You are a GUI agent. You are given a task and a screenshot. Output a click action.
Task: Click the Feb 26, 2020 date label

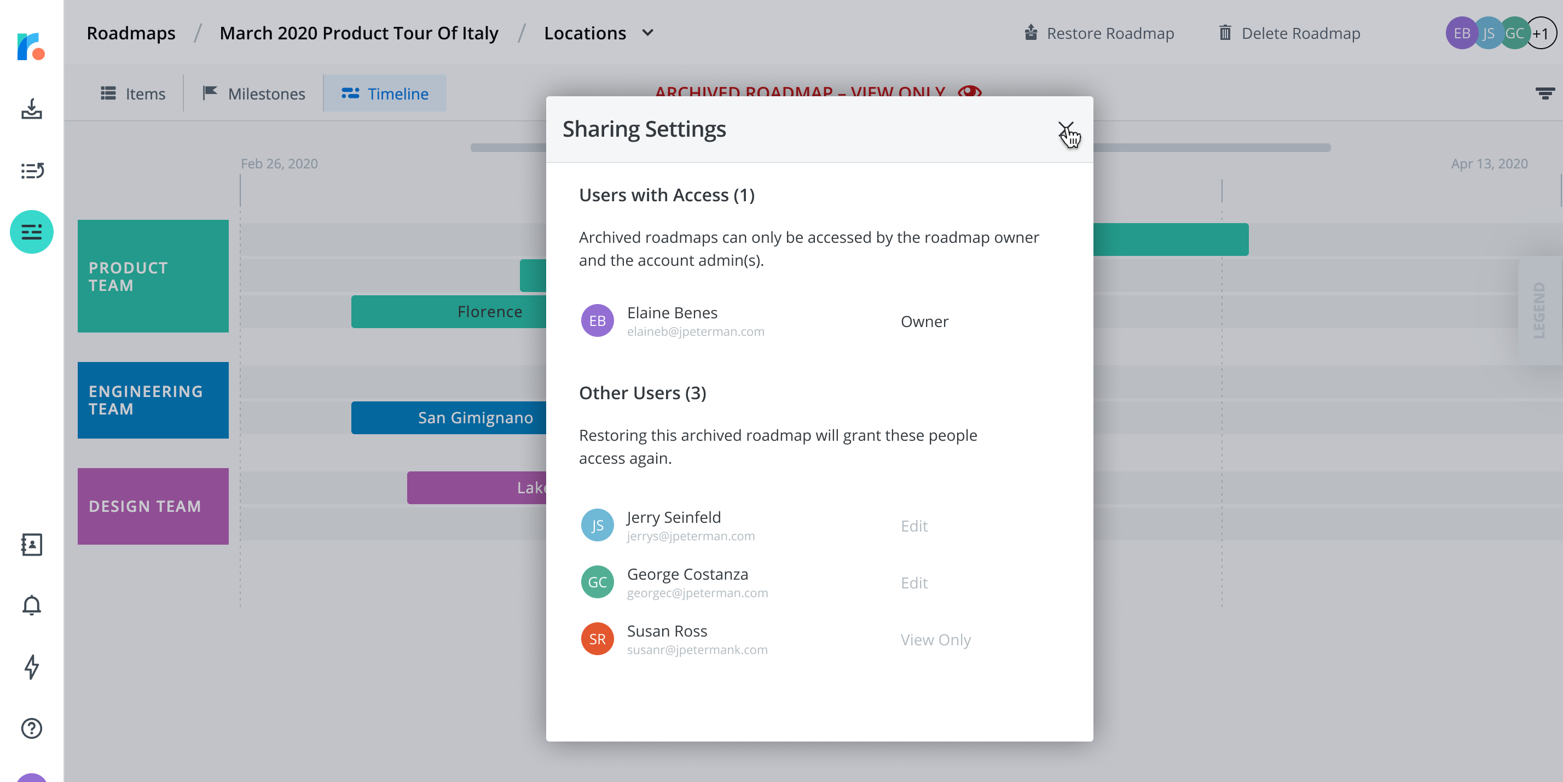(279, 164)
